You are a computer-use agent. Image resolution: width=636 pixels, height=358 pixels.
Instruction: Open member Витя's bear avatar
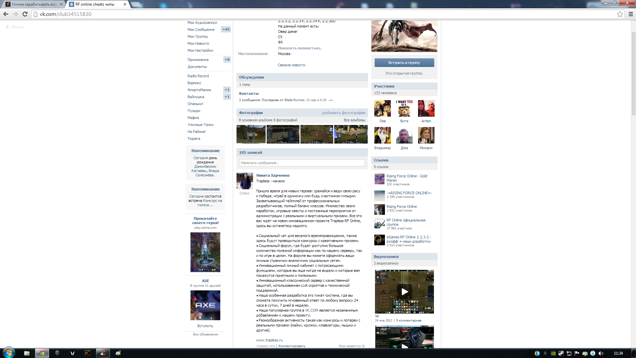coord(404,108)
